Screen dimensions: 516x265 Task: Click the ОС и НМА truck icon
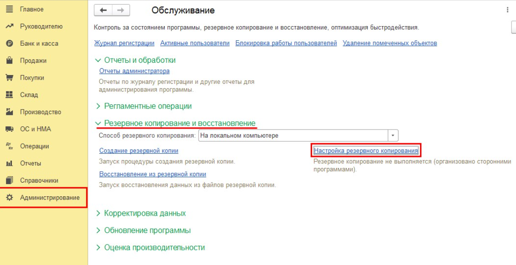pos(9,129)
